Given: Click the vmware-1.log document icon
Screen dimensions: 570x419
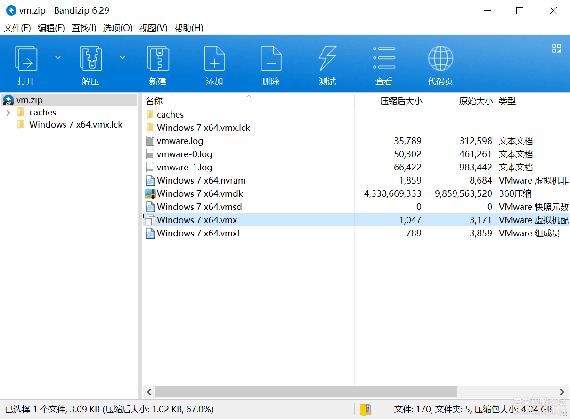Looking at the screenshot, I should click(x=150, y=167).
